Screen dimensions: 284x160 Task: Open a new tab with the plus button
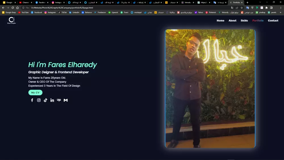[247, 3]
